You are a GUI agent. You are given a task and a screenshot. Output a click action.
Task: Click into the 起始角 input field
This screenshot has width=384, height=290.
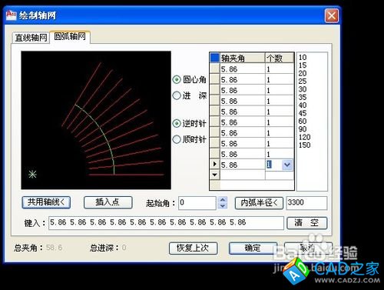click(197, 203)
